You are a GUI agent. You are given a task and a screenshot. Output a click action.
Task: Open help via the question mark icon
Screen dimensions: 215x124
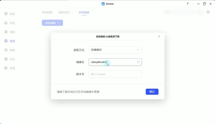[x=188, y=4]
